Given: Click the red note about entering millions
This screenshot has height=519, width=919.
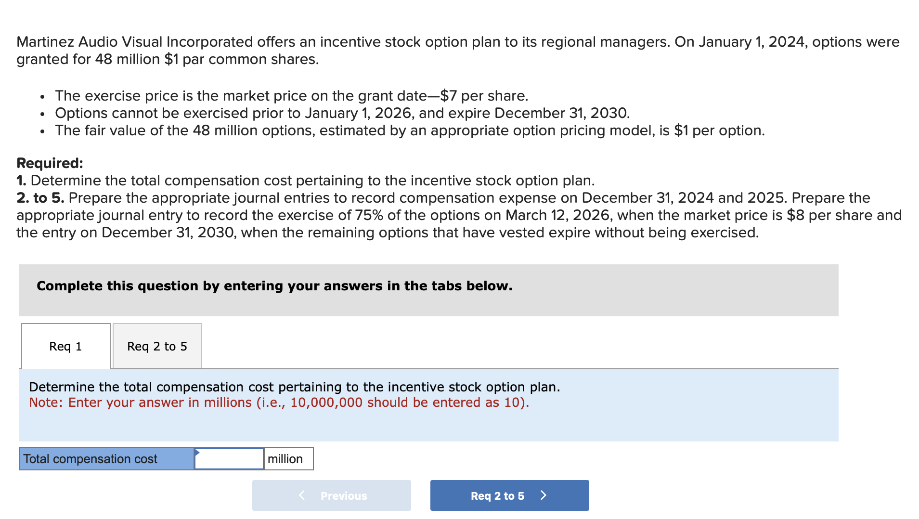Looking at the screenshot, I should tap(279, 402).
